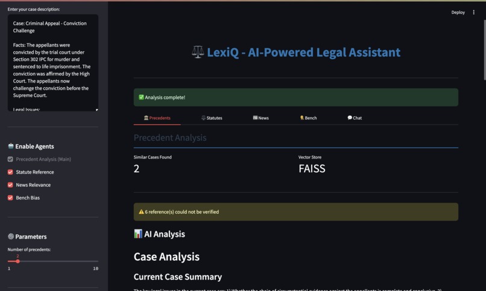Click the 'Case Analysis' heading
486x291 pixels.
(166, 257)
